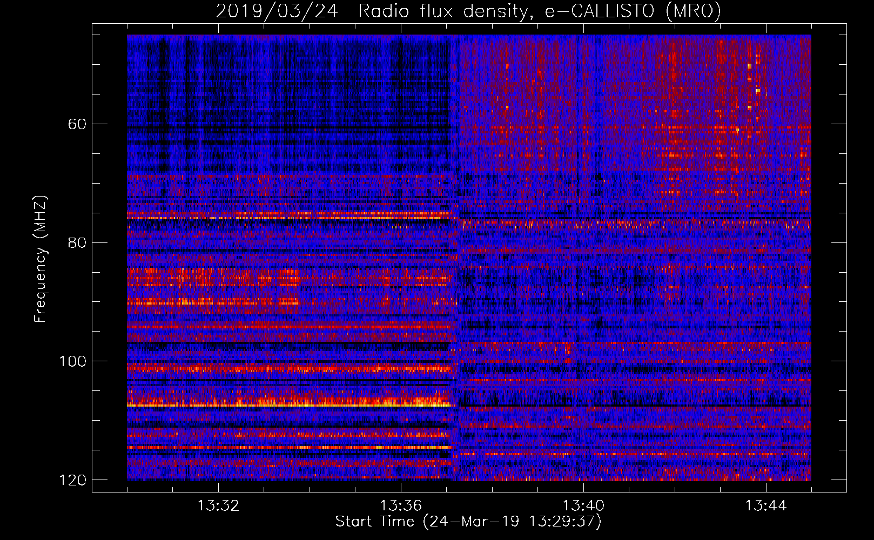Viewport: 874px width, 540px height.
Task: Click the 'Start Time (24-Mar-19 13:29:37)' label
Action: point(468,522)
